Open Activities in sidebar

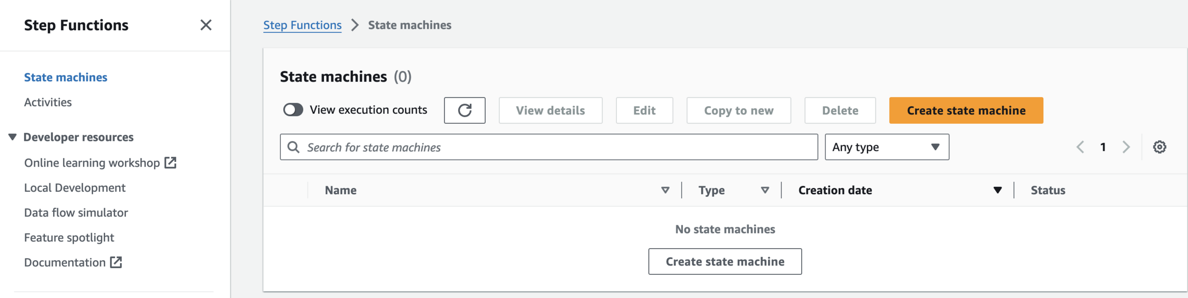pos(48,102)
